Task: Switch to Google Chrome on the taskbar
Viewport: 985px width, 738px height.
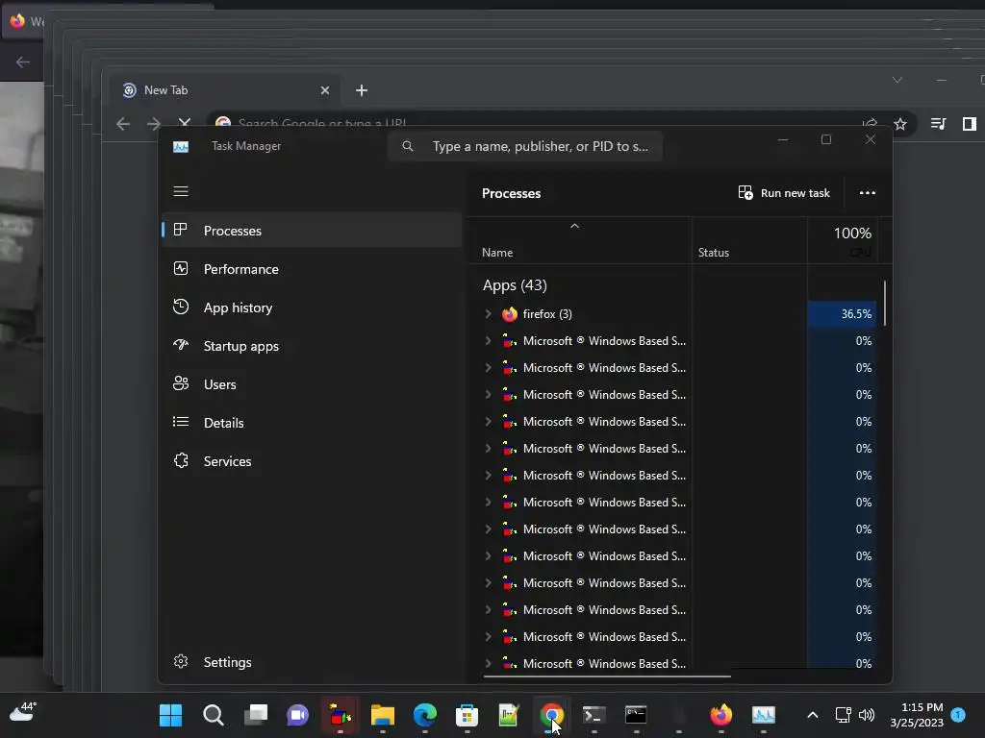Action: pyautogui.click(x=551, y=715)
